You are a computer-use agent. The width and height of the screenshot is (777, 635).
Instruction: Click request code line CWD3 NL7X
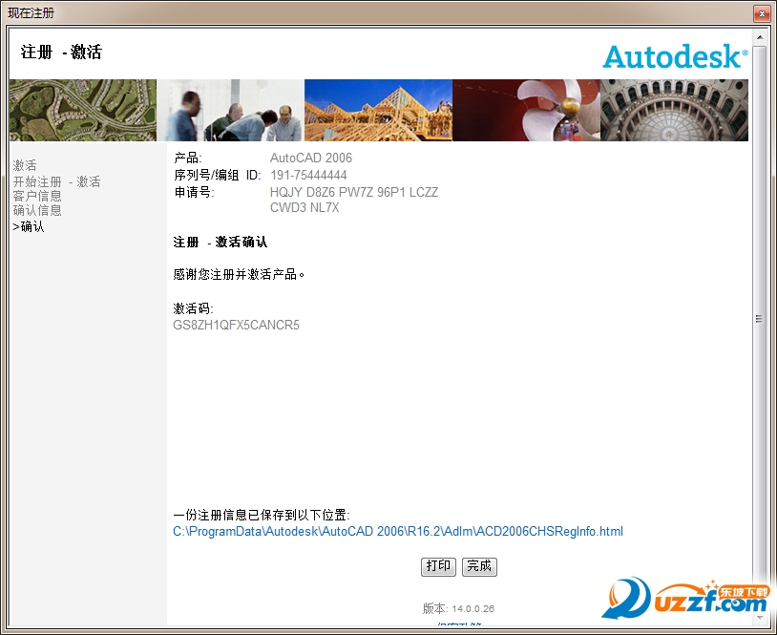304,208
